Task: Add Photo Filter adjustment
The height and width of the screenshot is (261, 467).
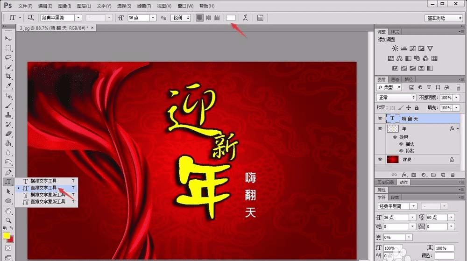Action: [417, 58]
